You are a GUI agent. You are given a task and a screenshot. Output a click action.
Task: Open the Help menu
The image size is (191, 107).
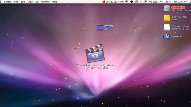pyautogui.click(x=55, y=2)
